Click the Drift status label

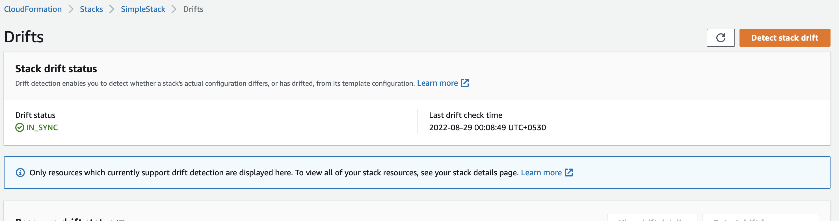coord(35,115)
